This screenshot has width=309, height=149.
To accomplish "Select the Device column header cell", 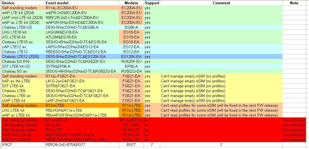I will tap(22, 3).
